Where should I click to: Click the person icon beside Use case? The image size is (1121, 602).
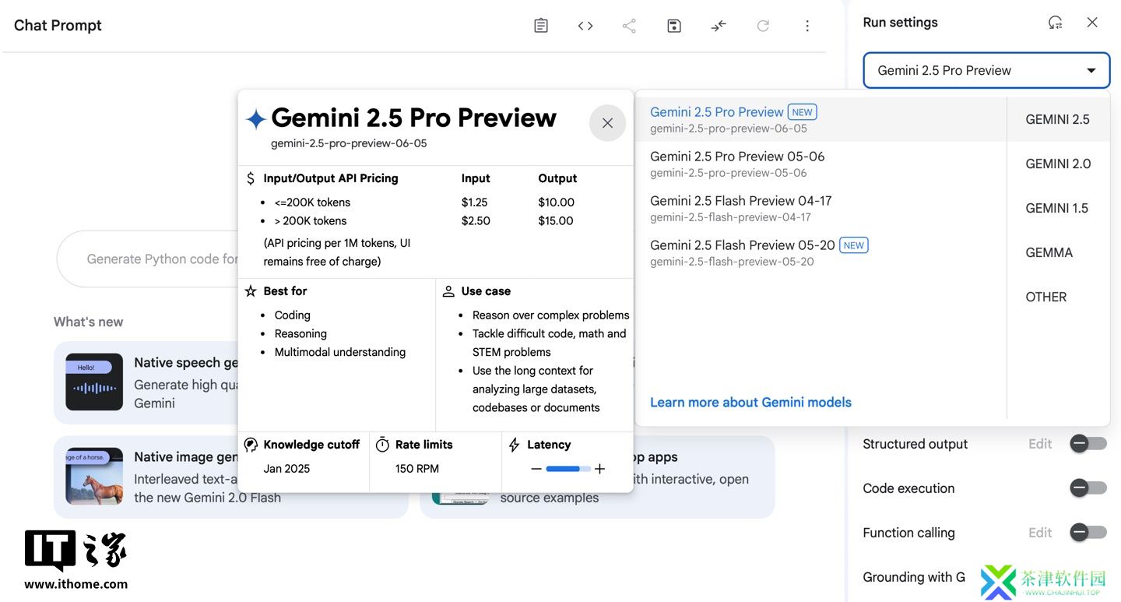448,291
